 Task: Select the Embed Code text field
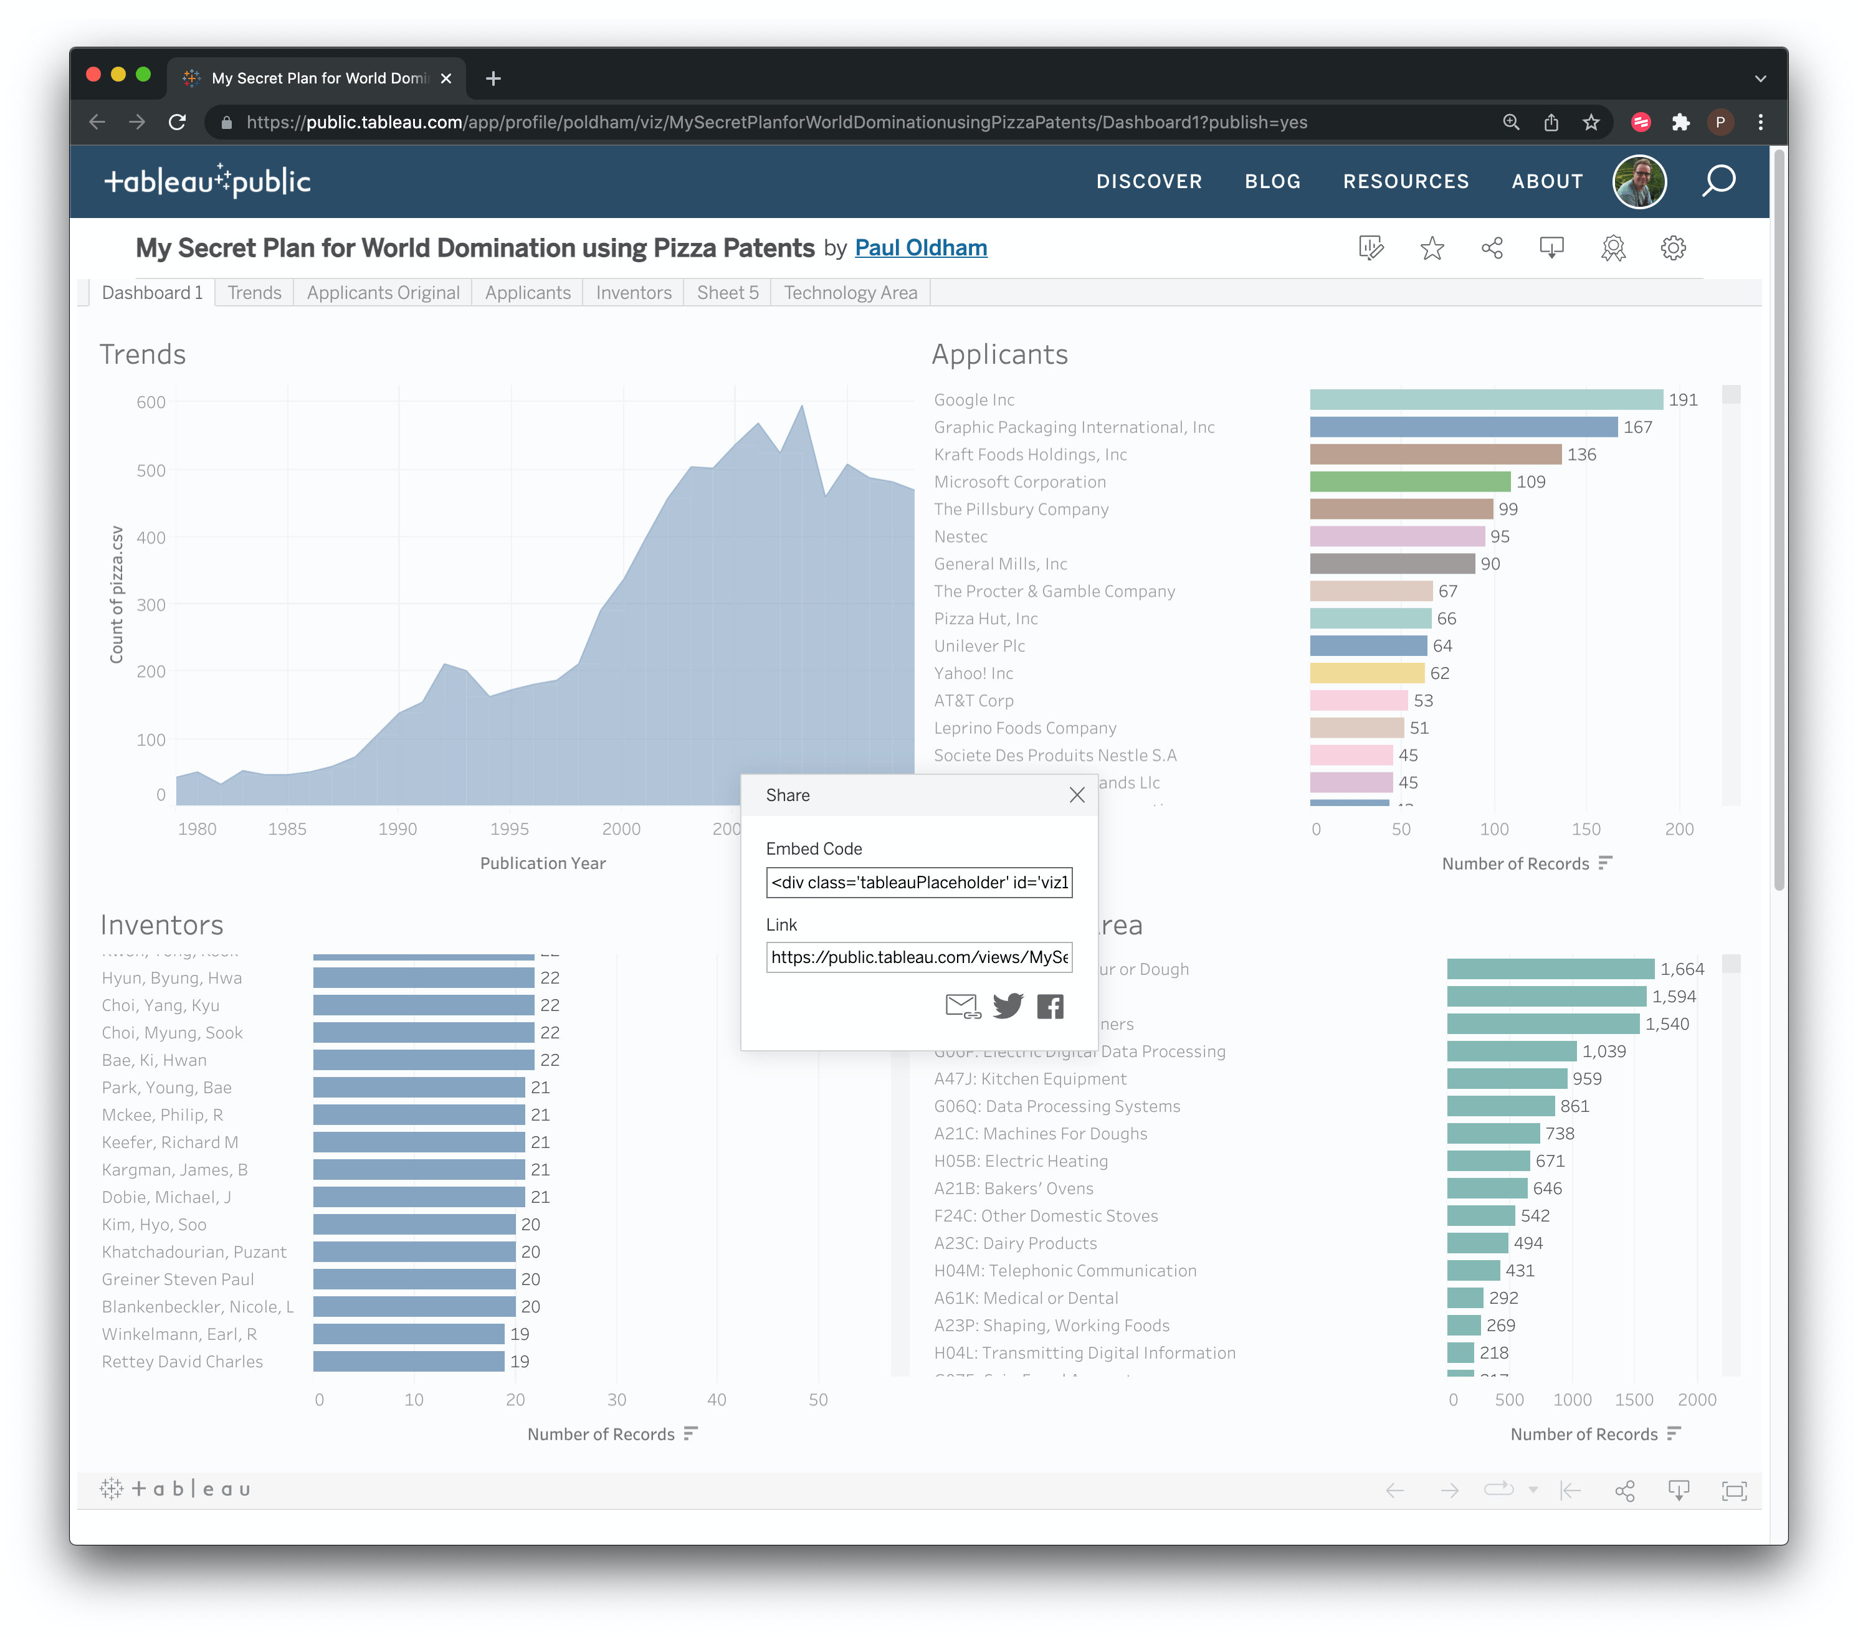pyautogui.click(x=920, y=881)
